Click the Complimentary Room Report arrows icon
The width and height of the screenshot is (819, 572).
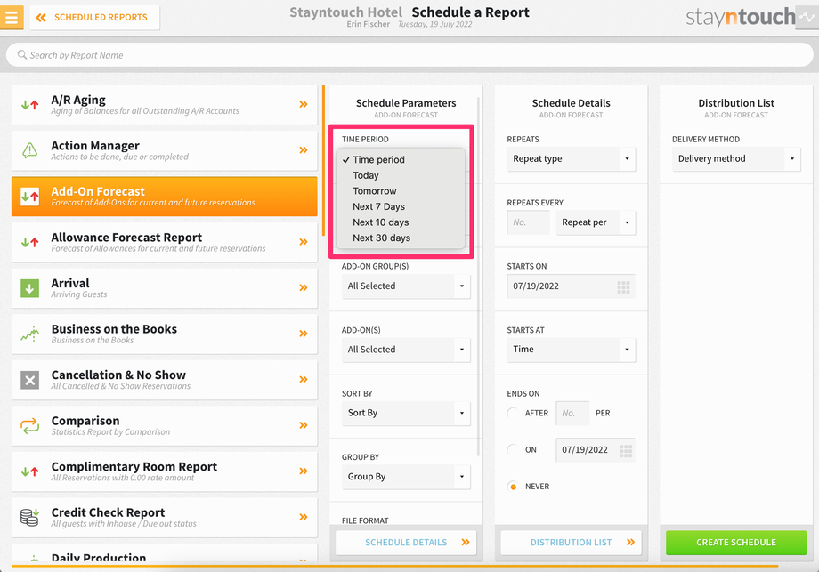29,471
